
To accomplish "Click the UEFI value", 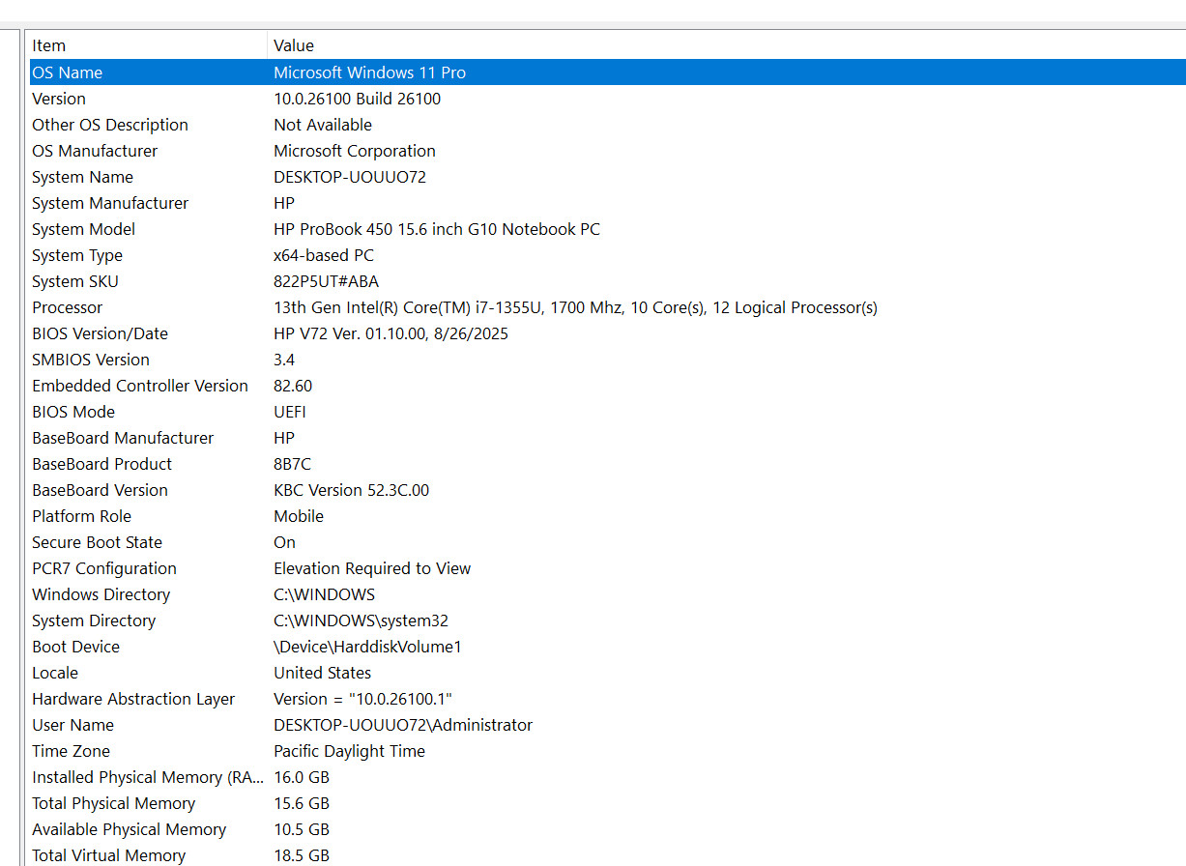I will tap(290, 412).
